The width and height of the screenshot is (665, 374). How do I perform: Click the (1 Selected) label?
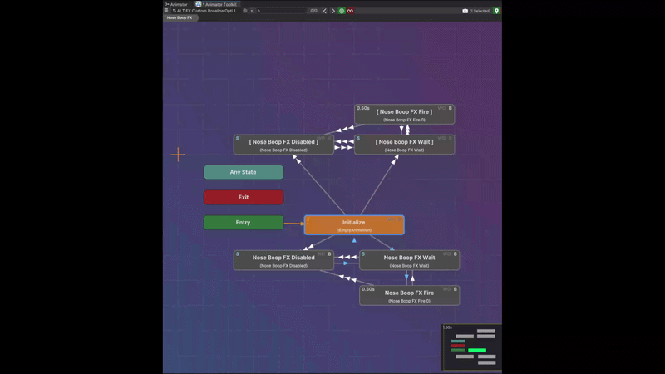pos(480,11)
